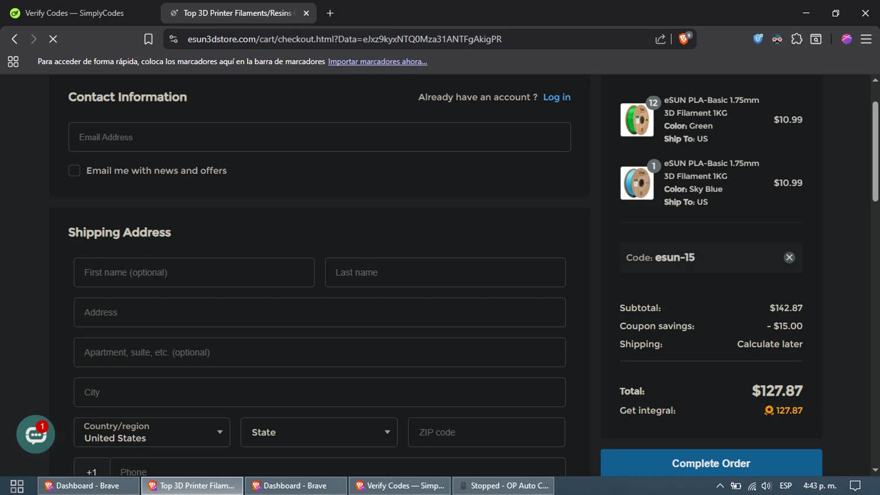The image size is (880, 495).
Task: Click the Complete Order button
Action: click(x=711, y=463)
